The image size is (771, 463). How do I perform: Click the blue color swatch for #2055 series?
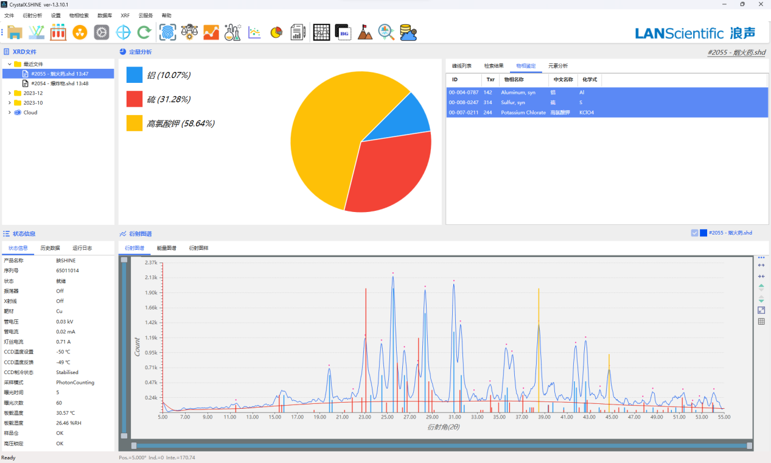click(703, 233)
